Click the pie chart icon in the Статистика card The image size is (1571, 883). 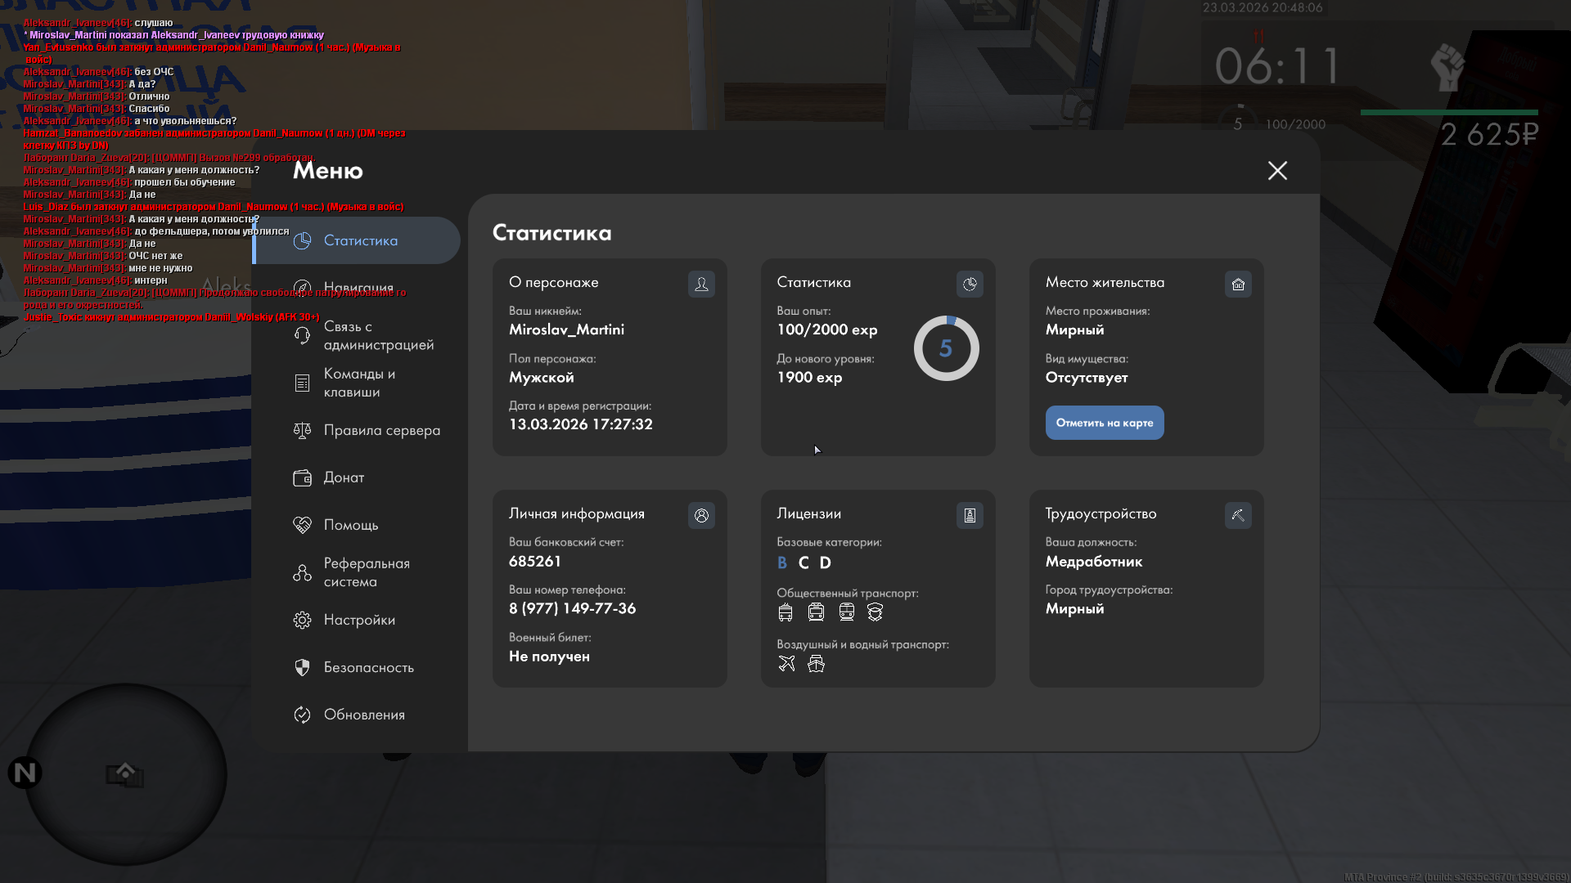pyautogui.click(x=970, y=284)
